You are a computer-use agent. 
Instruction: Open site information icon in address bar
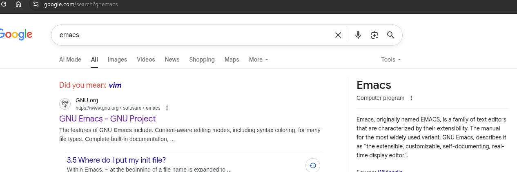coord(36,4)
